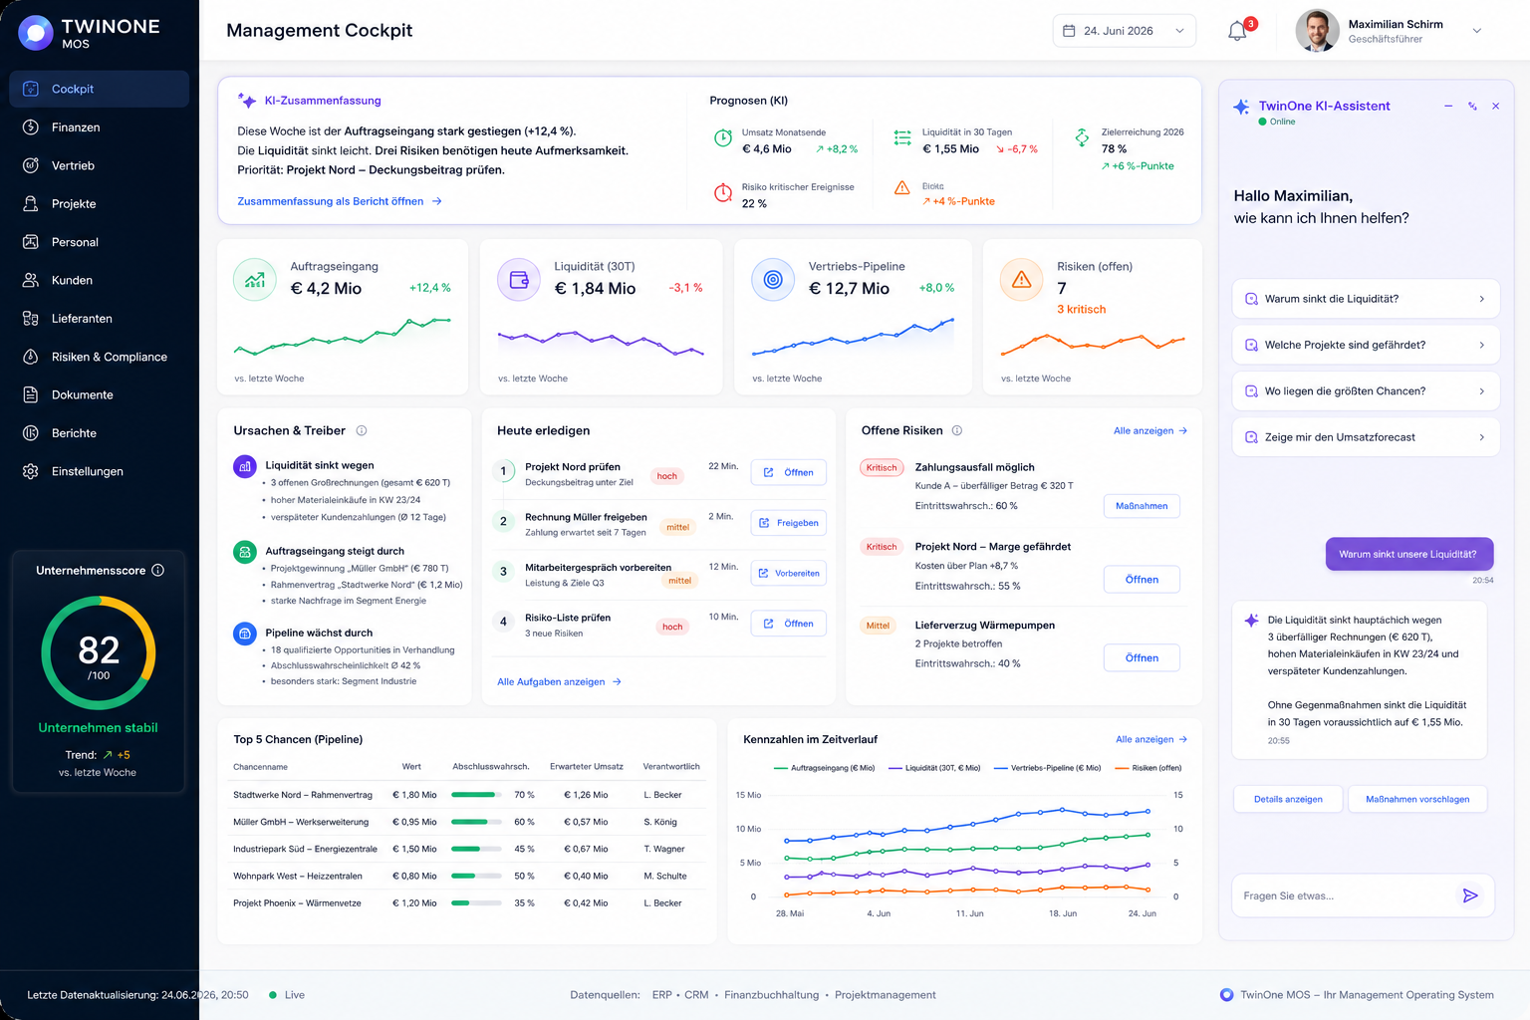Click Stadtwerke Nord 70 % progress bar
The height and width of the screenshot is (1020, 1530).
pos(476,795)
